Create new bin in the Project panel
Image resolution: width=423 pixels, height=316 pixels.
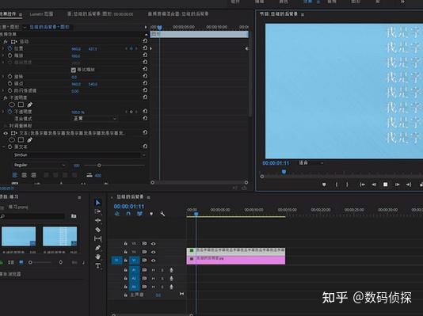pyautogui.click(x=74, y=216)
